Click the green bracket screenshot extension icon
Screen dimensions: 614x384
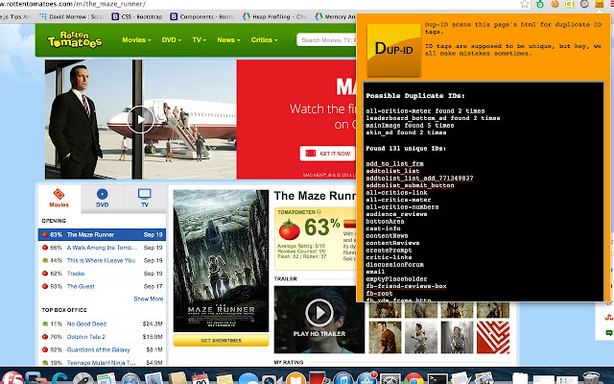pos(569,4)
